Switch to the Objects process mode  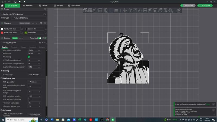(21, 38)
